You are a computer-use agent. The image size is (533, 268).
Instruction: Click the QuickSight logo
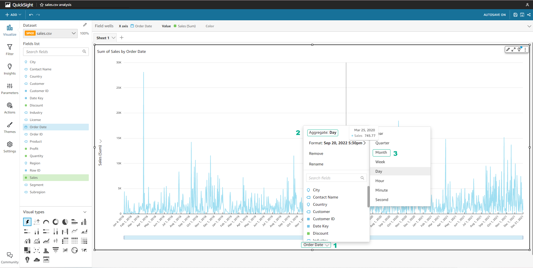coord(19,5)
